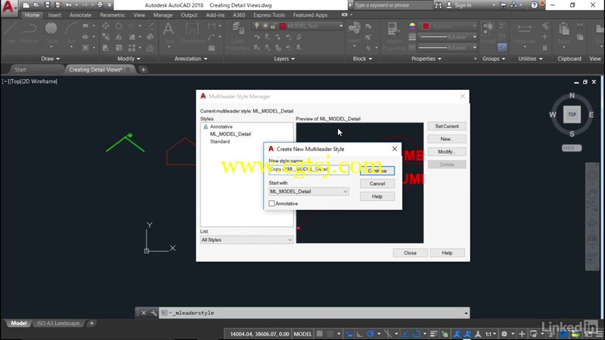Viewport: 605px width, 340px height.
Task: Click the Insert block icon
Action: (354, 32)
